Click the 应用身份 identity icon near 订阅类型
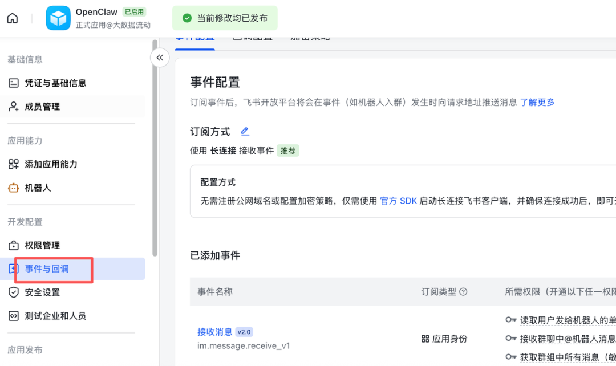This screenshot has width=616, height=366. coord(427,339)
